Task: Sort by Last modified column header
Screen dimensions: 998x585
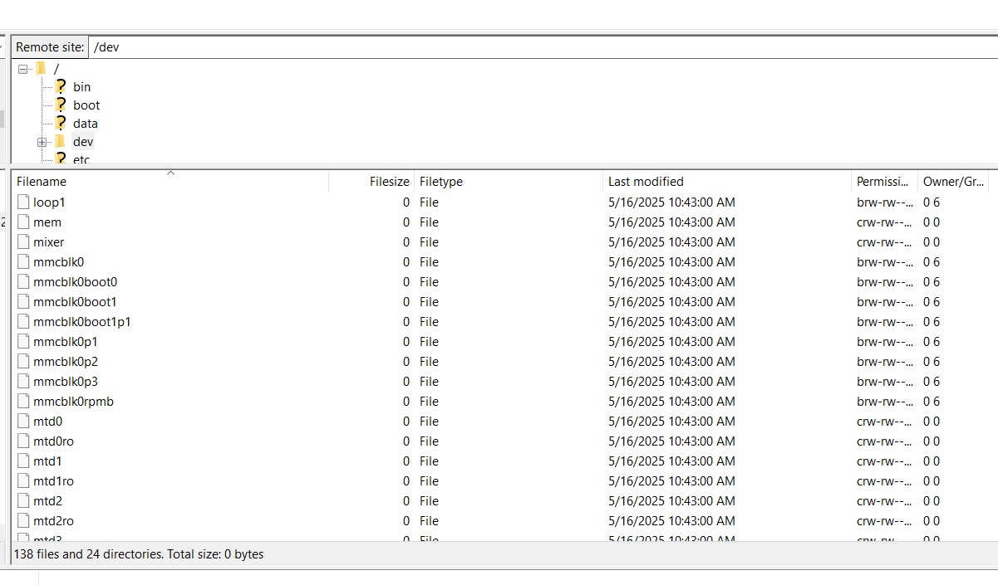Action: 727,181
